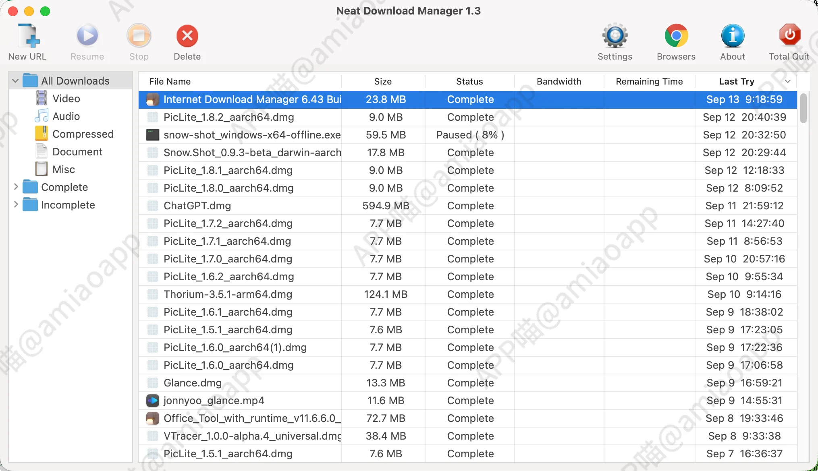Click the New URL toolbar icon
The width and height of the screenshot is (818, 471).
click(28, 36)
